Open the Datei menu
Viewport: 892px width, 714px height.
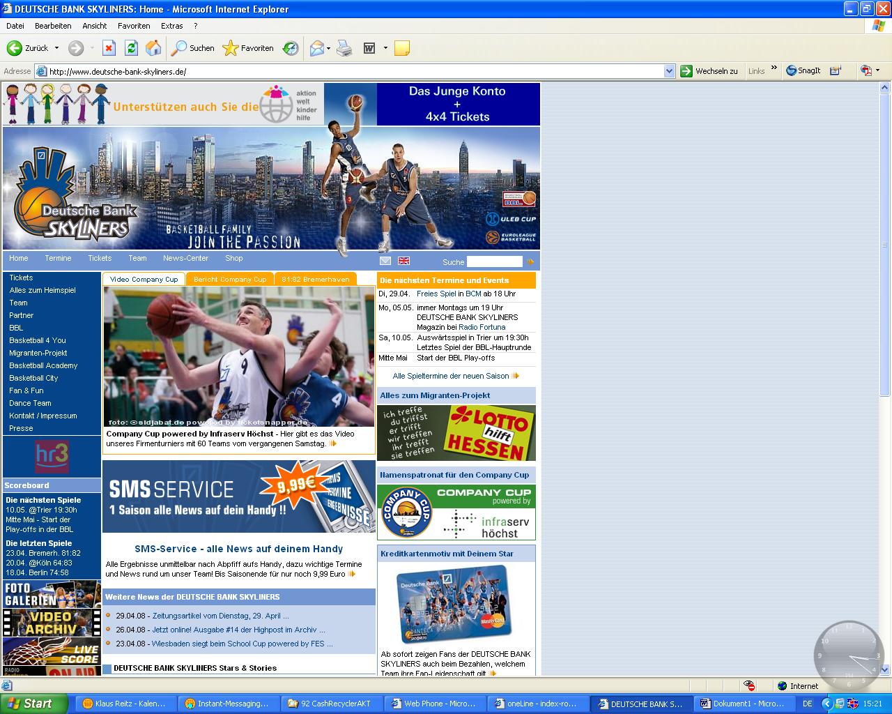coord(15,26)
